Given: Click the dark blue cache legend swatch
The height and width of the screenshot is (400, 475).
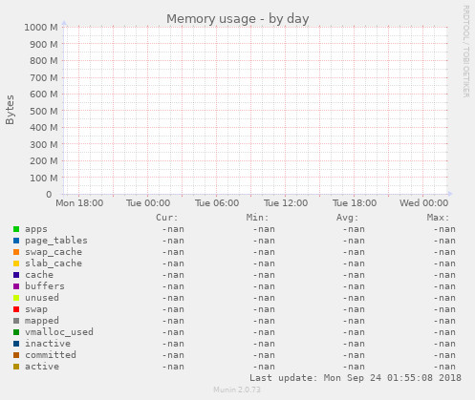Looking at the screenshot, I should coord(16,275).
